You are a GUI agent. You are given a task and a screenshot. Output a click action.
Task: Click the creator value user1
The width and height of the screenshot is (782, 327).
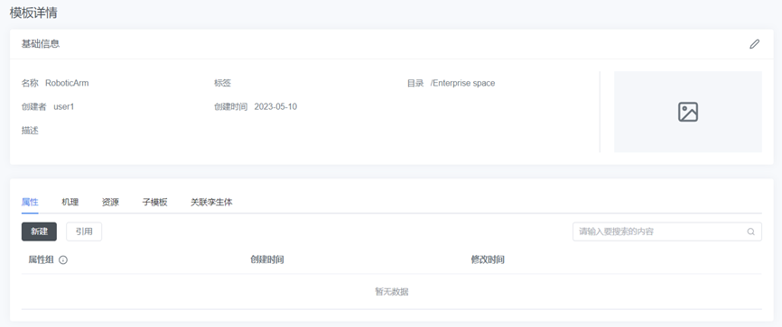(x=64, y=106)
